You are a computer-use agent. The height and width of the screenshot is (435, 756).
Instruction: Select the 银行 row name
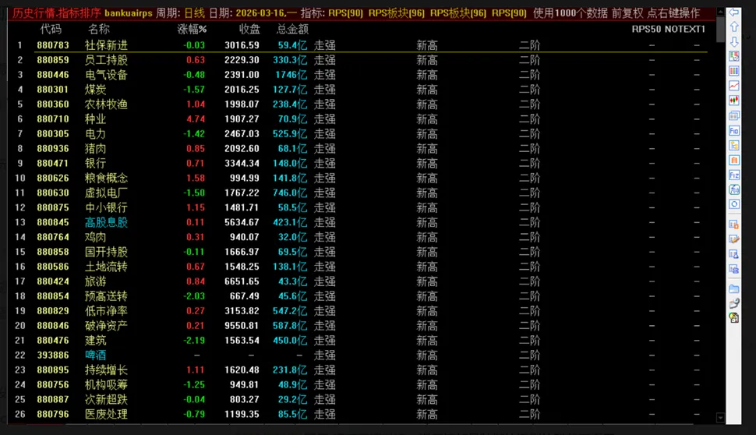tap(95, 164)
